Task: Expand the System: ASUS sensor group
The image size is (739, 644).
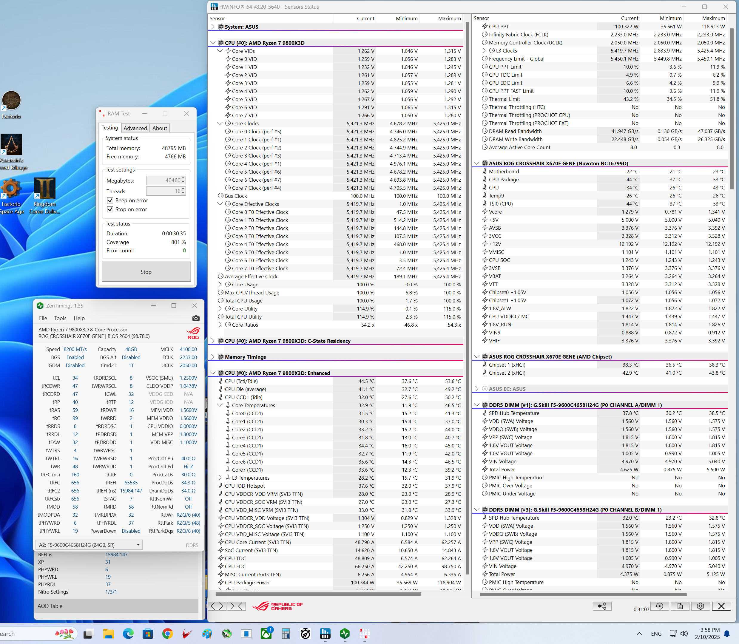Action: click(212, 27)
